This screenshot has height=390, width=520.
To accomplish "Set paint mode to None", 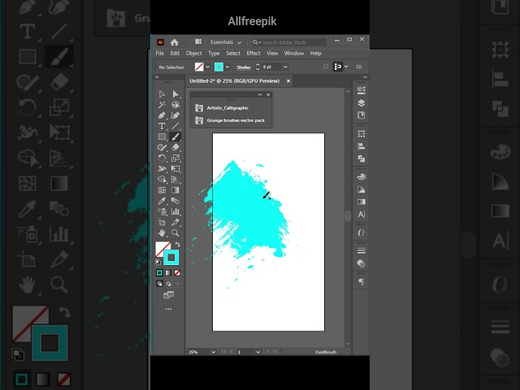I will click(177, 273).
